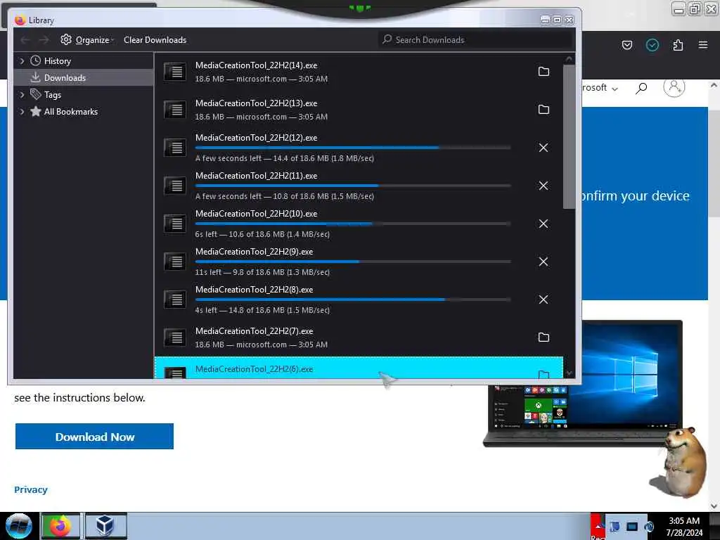Click file icon of MediaCreationTool_22H2(11).exe
720x540 pixels.
175,186
